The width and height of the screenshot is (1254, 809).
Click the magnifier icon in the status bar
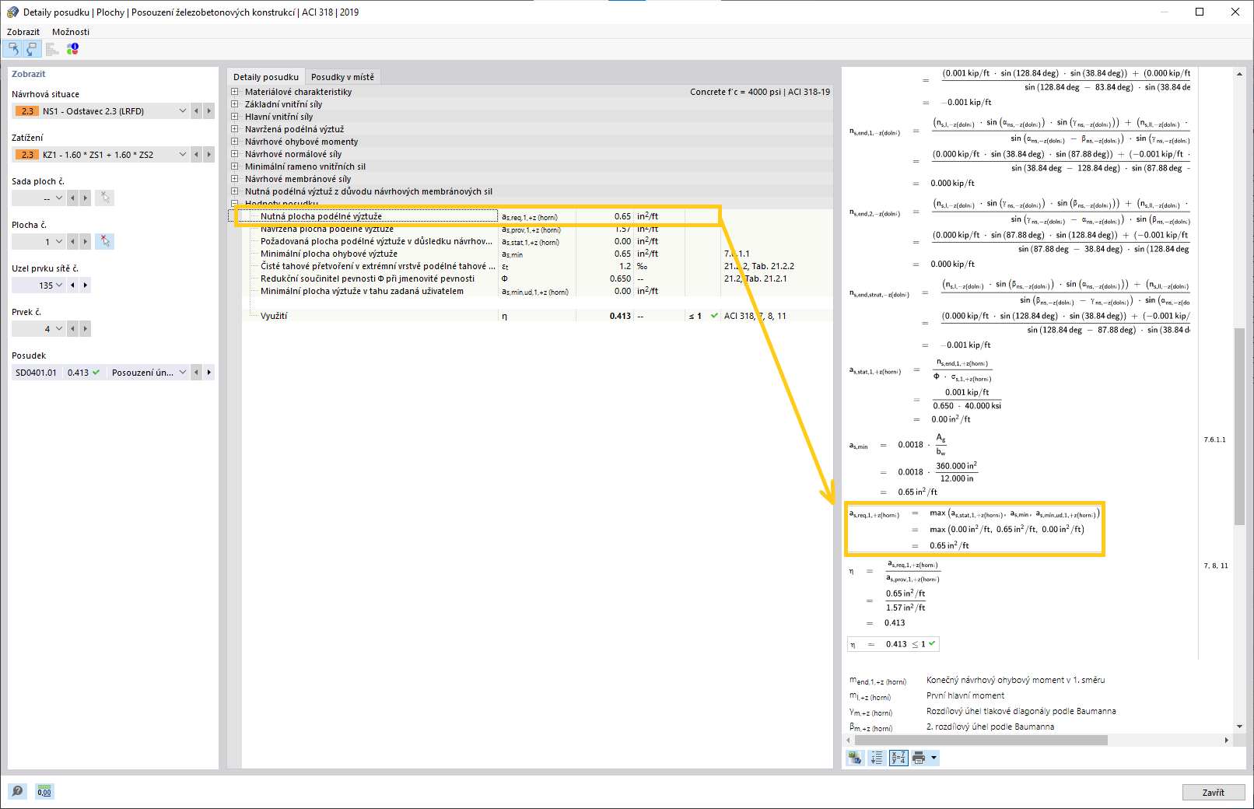[x=17, y=791]
